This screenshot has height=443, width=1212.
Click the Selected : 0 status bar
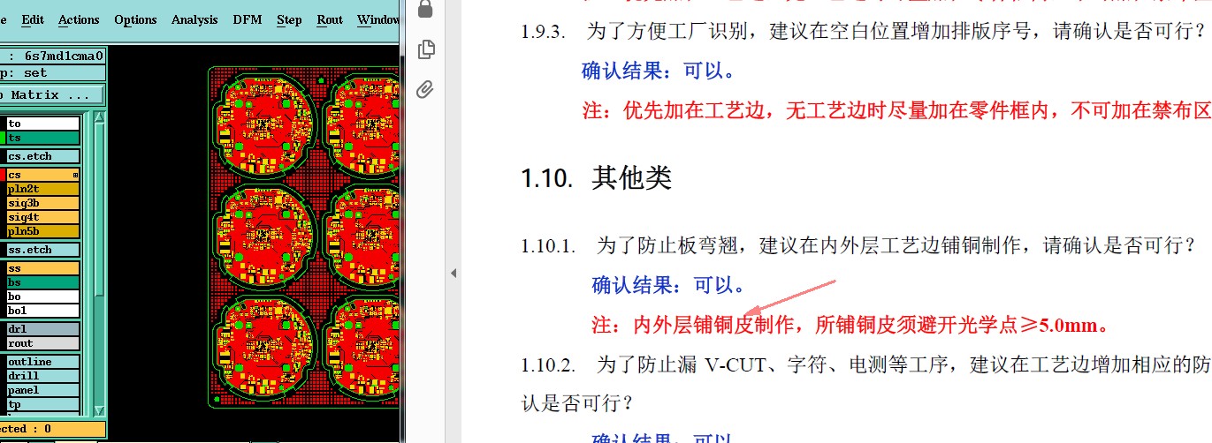pyautogui.click(x=51, y=429)
